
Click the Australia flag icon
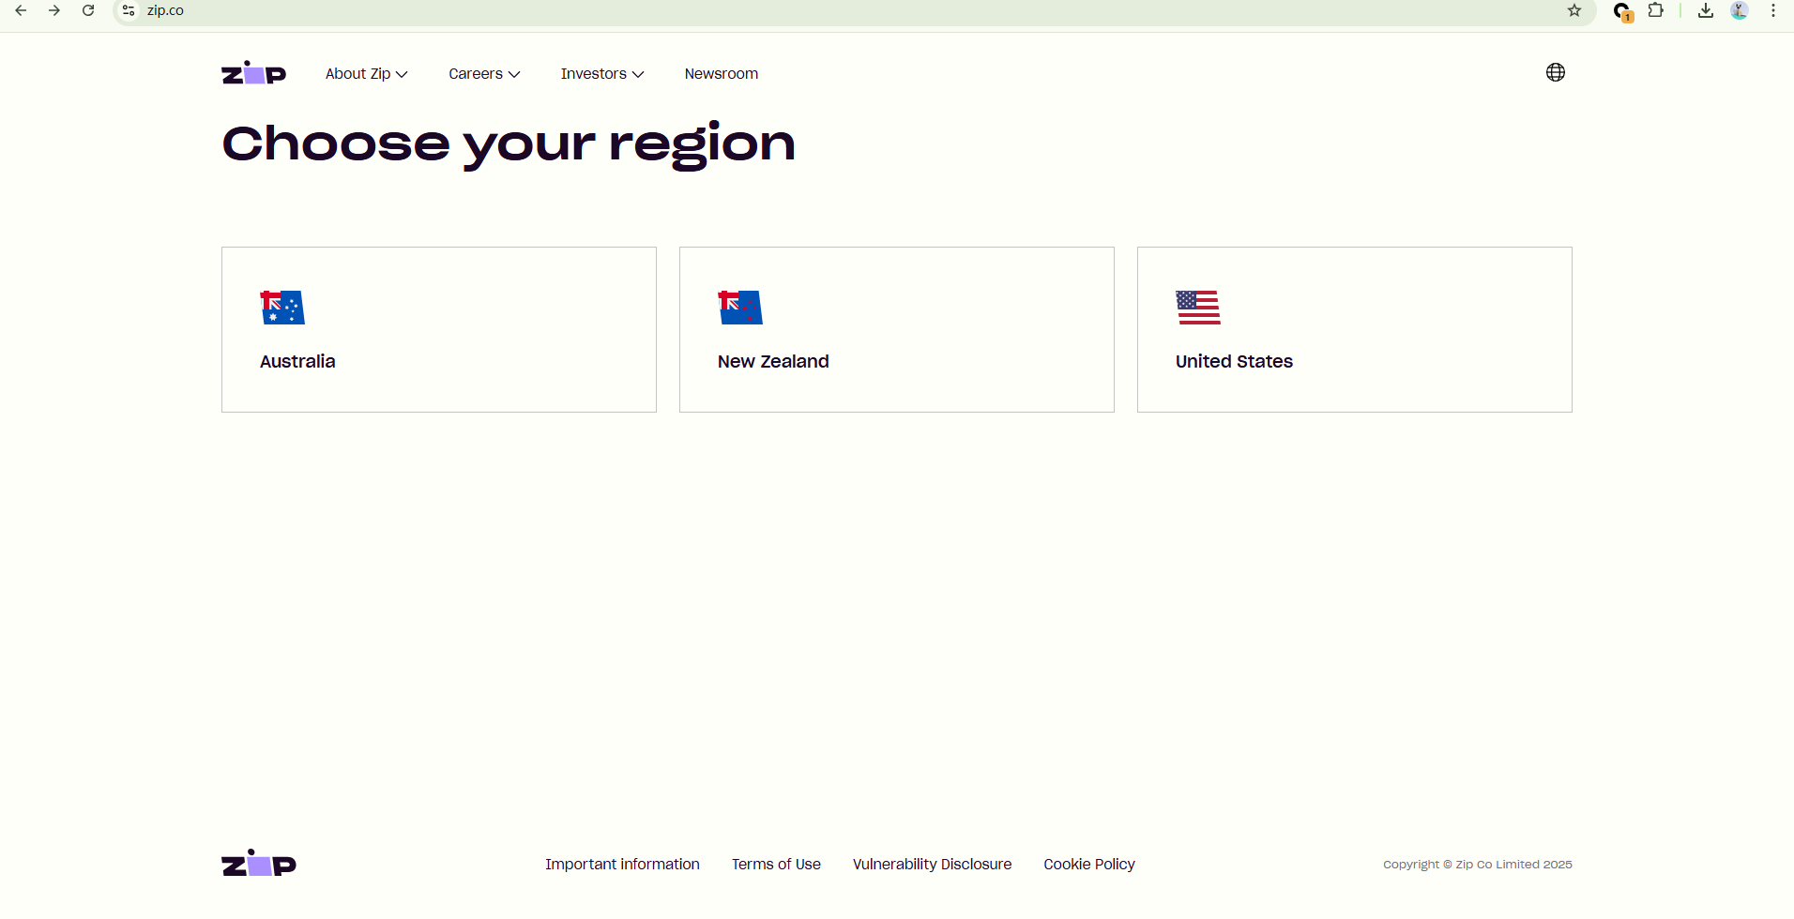(282, 308)
